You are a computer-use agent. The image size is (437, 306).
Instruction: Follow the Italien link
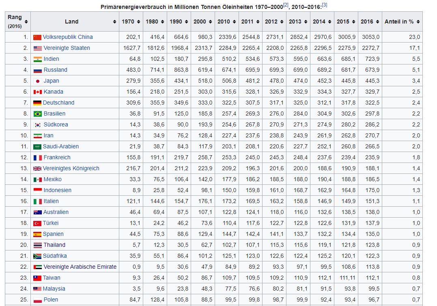coord(51,201)
